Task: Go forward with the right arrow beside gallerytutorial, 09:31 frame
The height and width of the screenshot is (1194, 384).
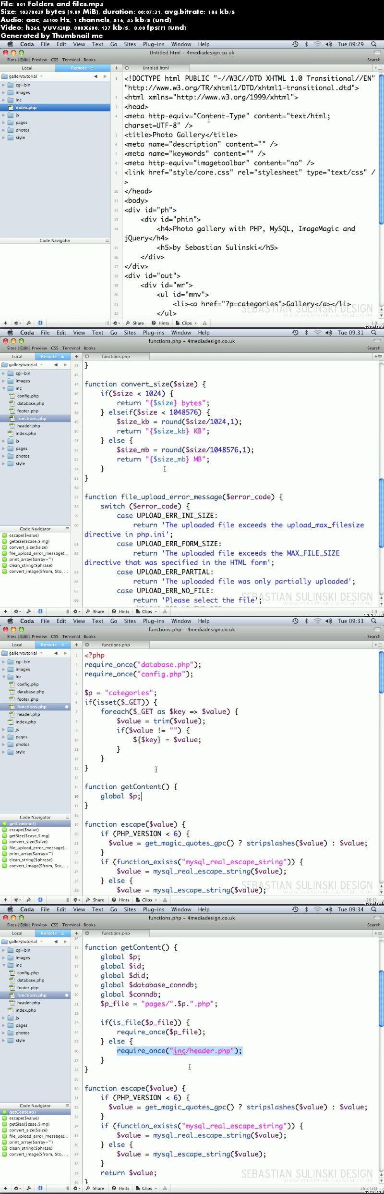Action: [65, 365]
